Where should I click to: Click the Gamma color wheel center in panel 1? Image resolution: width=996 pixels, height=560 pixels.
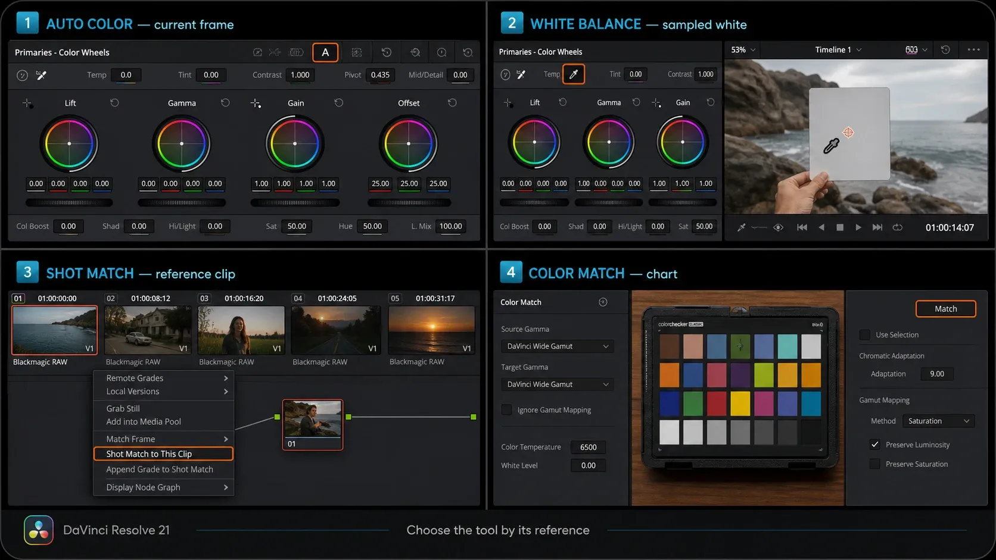[x=182, y=144]
